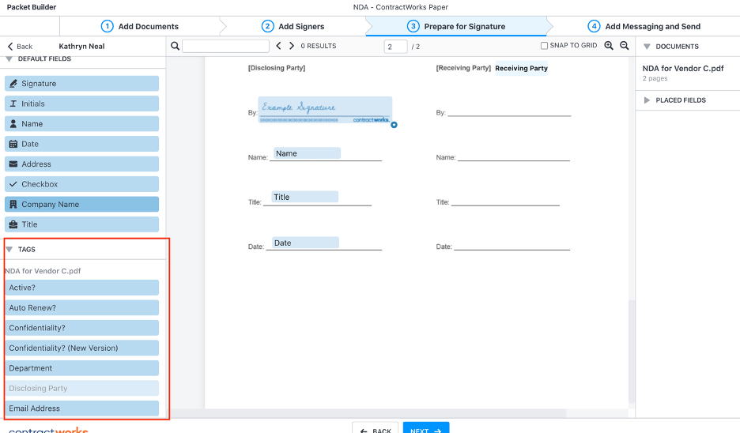Collapse the Documents panel
The height and width of the screenshot is (433, 740).
(647, 47)
